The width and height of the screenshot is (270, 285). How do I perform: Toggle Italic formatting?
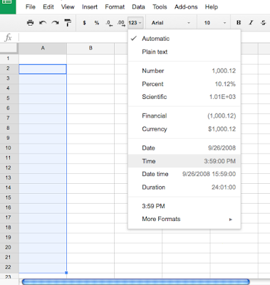click(x=251, y=23)
